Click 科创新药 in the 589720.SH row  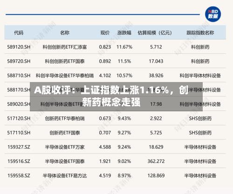point(200,61)
